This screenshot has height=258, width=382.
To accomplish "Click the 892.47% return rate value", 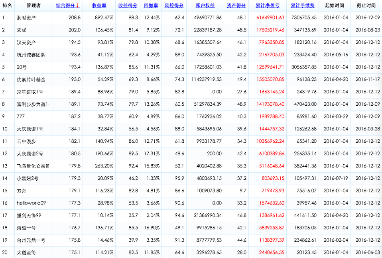I will coord(104,18).
